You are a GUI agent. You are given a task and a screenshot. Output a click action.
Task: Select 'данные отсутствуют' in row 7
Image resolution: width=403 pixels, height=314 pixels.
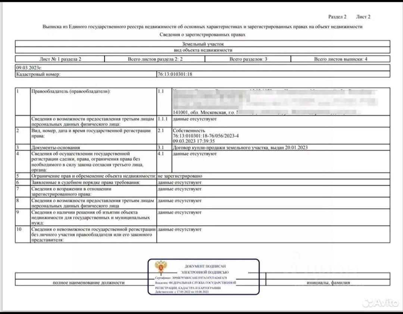[x=179, y=189]
